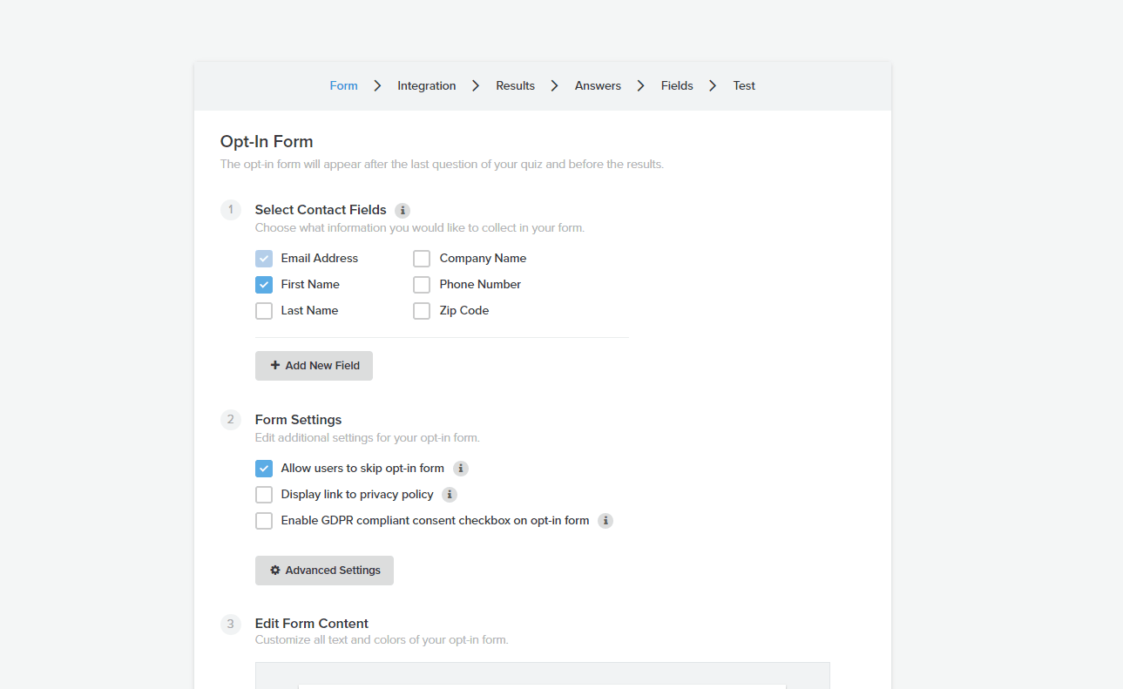Show info for GDPR consent checkbox option
Viewport: 1123px width, 689px height.
point(605,521)
